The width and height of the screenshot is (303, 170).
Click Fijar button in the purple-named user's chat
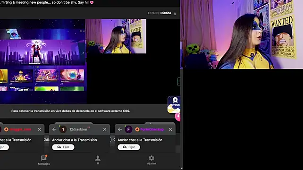(x=129, y=147)
